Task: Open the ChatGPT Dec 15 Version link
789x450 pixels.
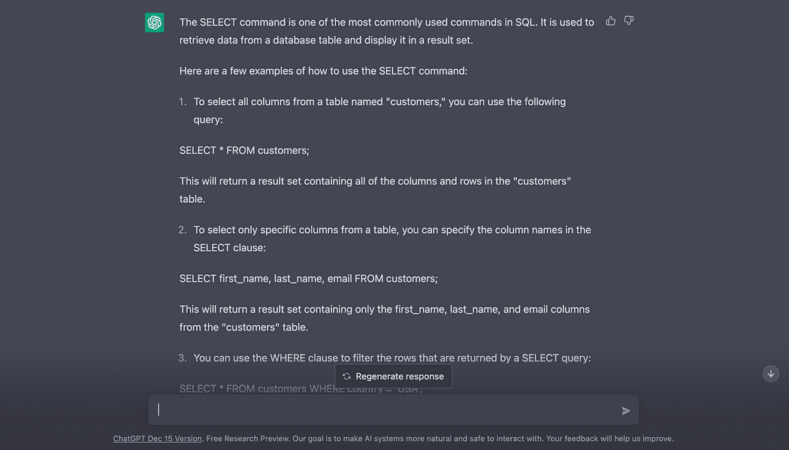Action: coord(158,439)
